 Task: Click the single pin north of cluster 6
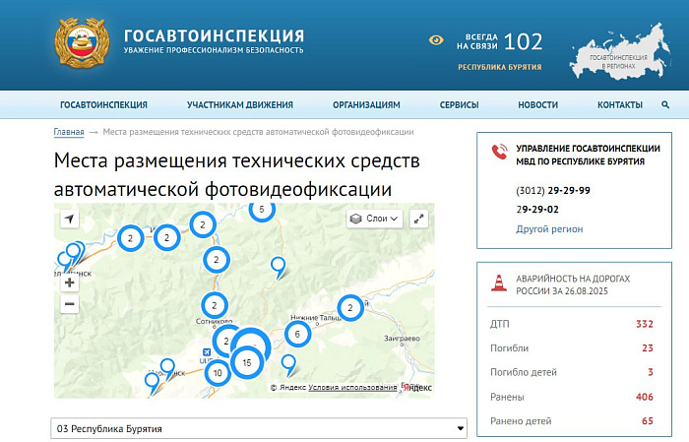click(x=279, y=268)
